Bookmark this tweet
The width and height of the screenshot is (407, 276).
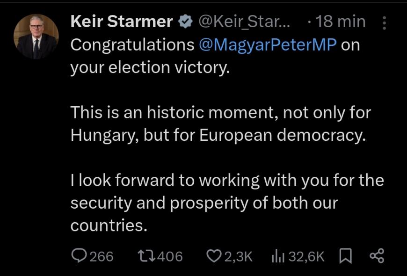345,255
